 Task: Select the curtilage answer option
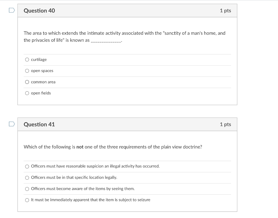[27, 59]
